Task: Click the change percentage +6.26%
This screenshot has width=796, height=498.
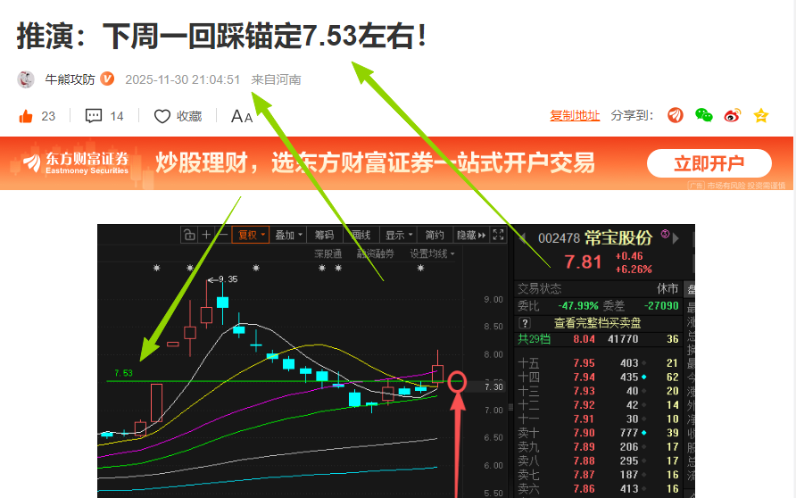Action: pyautogui.click(x=634, y=269)
